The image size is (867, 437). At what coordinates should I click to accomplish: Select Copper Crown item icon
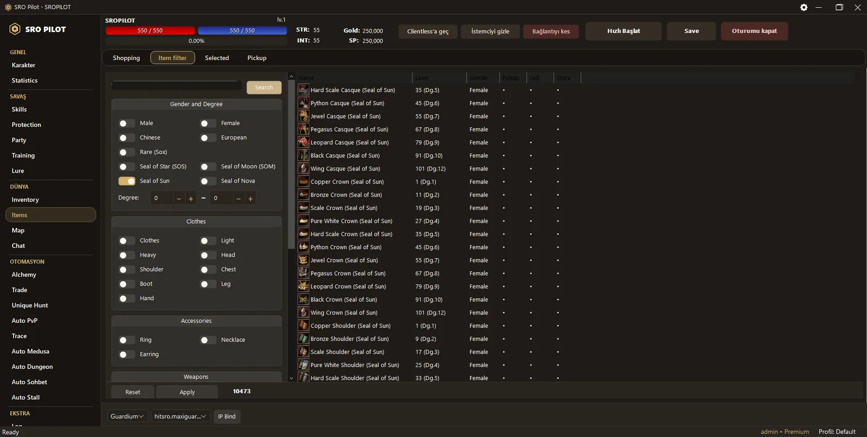click(x=303, y=181)
